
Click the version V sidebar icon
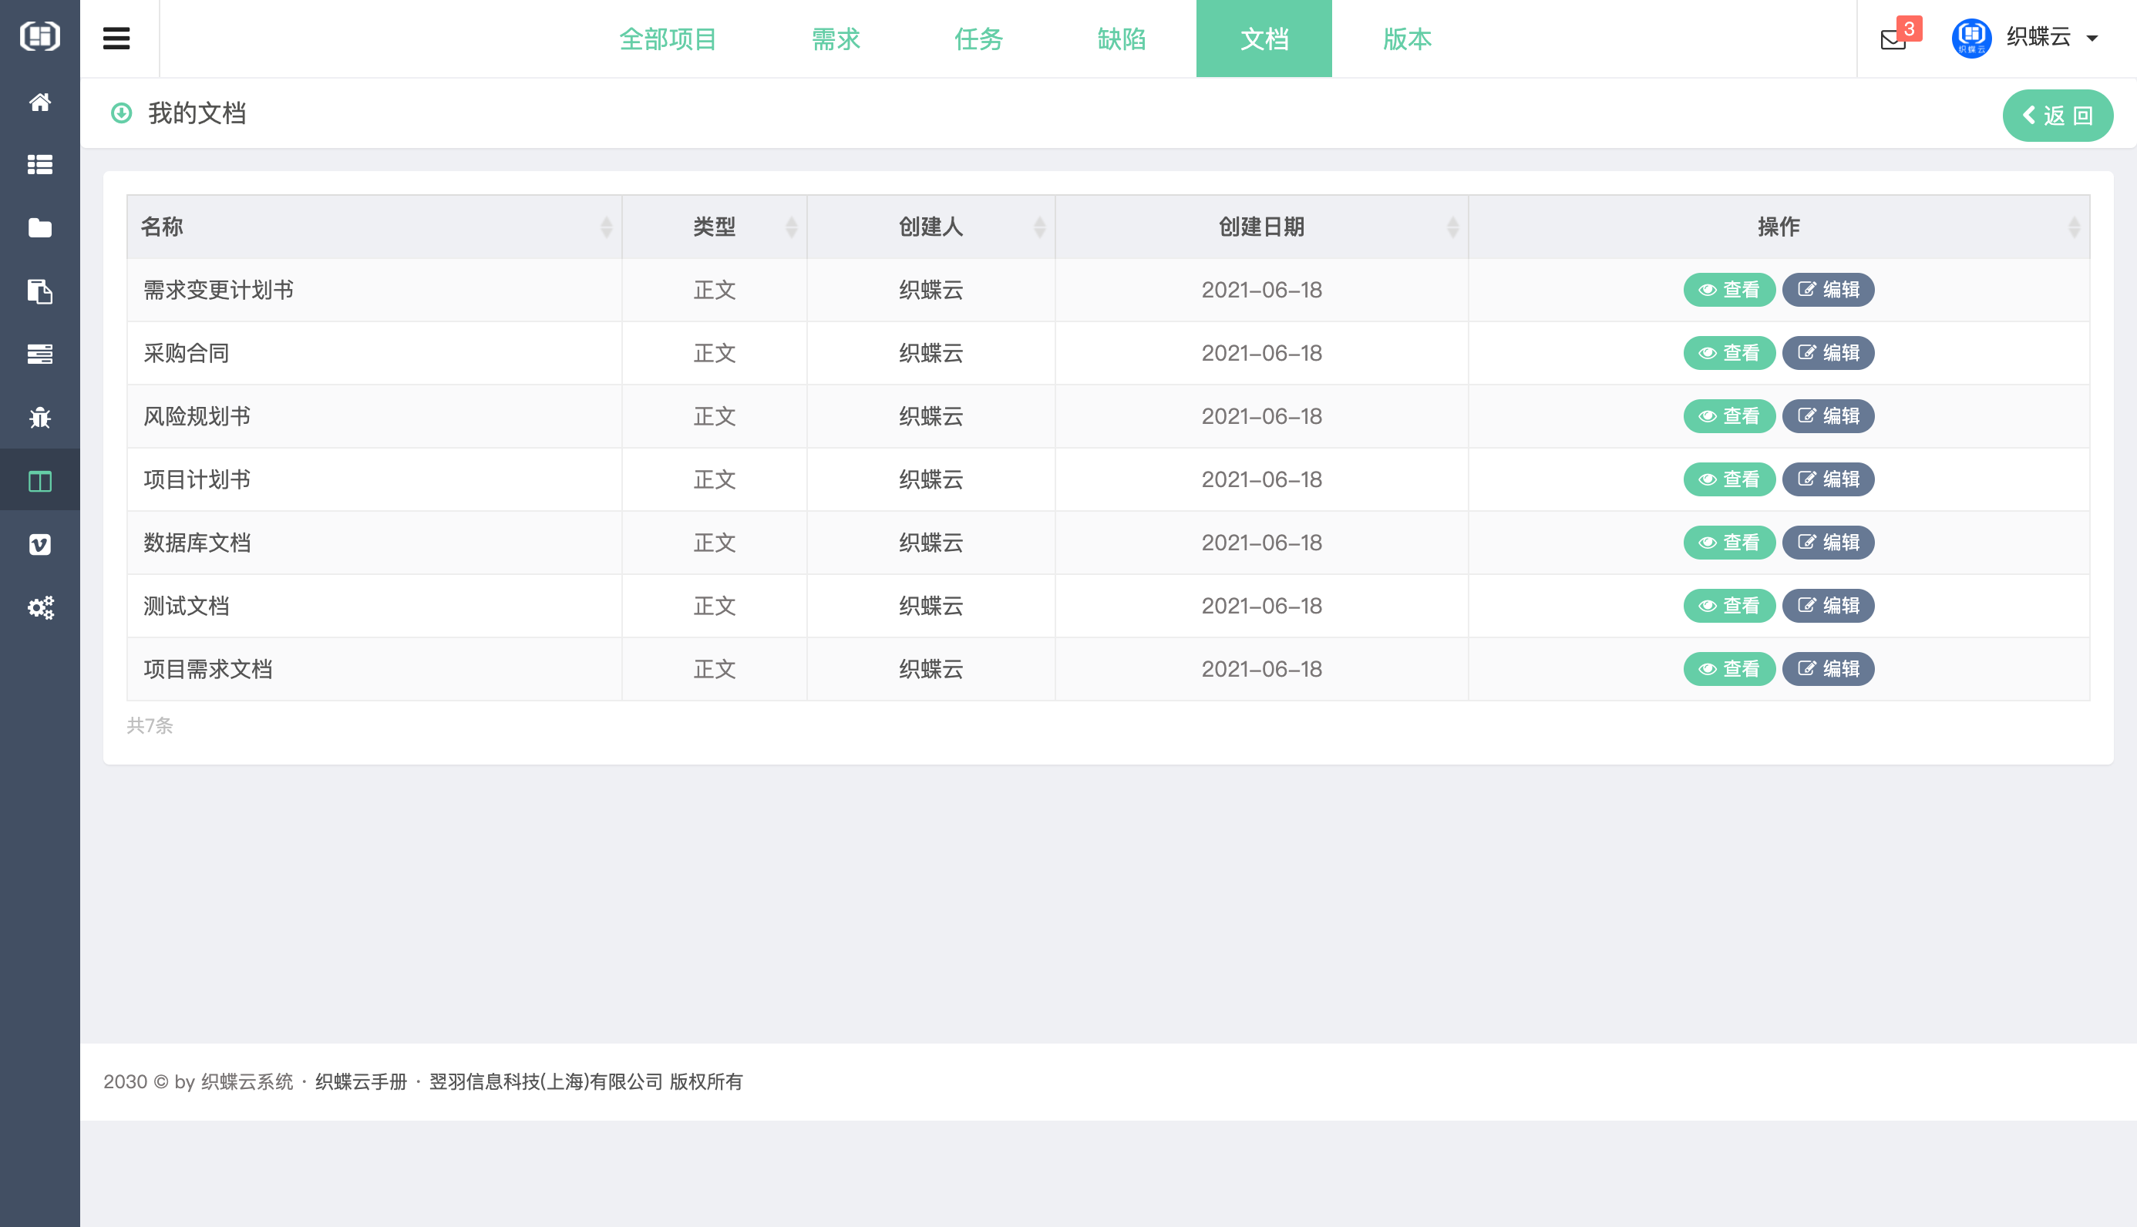(39, 544)
